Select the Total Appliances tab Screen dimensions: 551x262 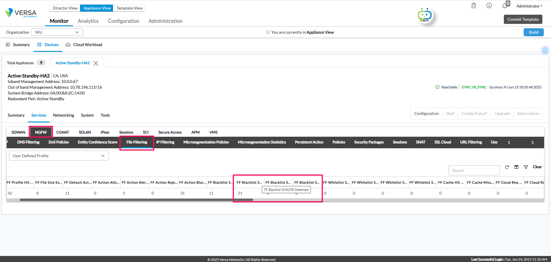[26, 63]
